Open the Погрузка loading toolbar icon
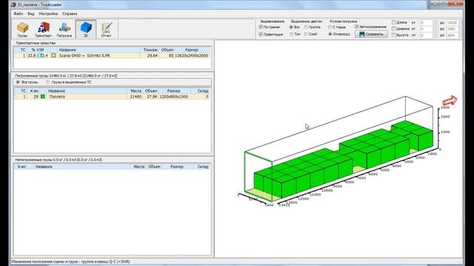 click(x=64, y=30)
